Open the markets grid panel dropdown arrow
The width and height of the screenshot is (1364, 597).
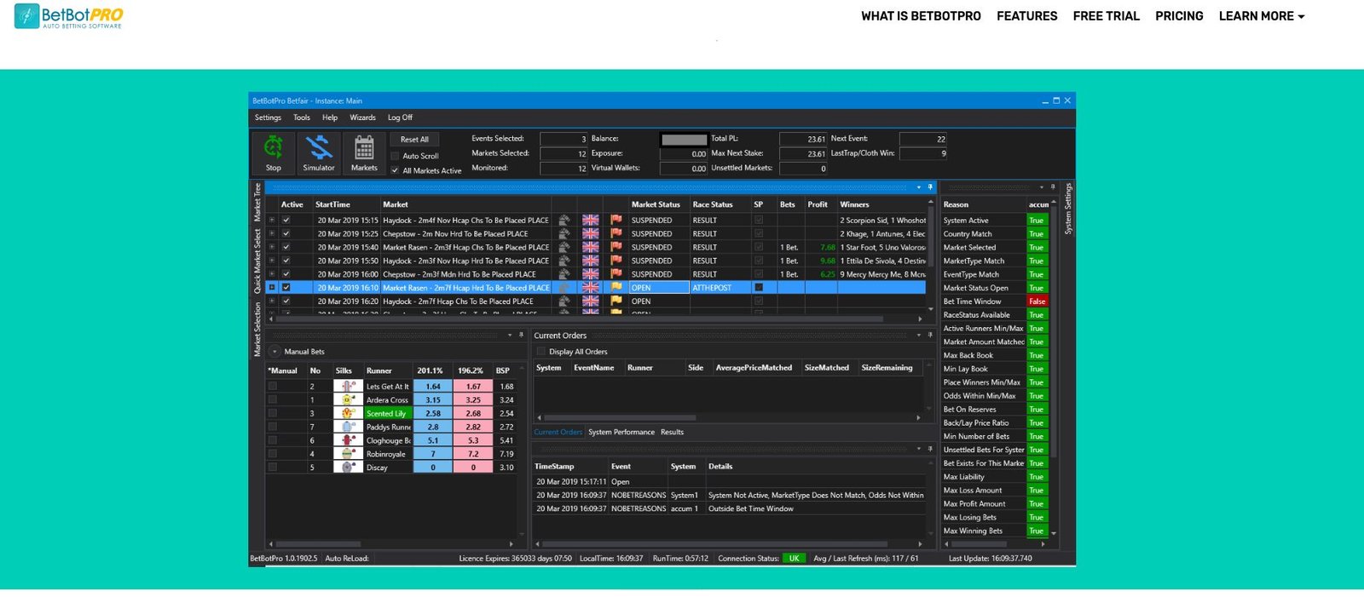point(919,187)
